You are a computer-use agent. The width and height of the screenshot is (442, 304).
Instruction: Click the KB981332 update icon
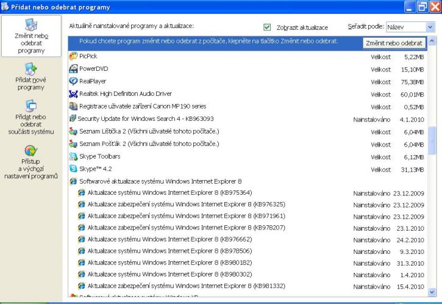[x=82, y=286]
